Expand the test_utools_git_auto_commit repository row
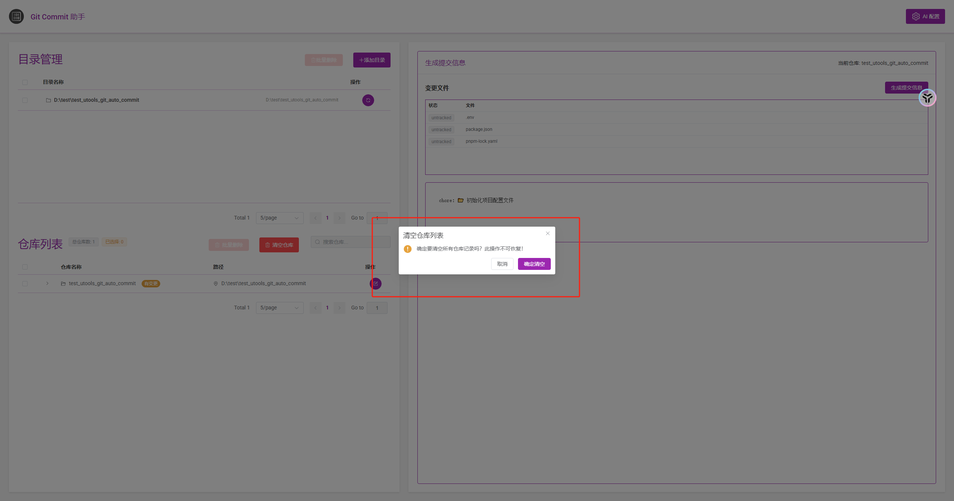 (x=47, y=283)
